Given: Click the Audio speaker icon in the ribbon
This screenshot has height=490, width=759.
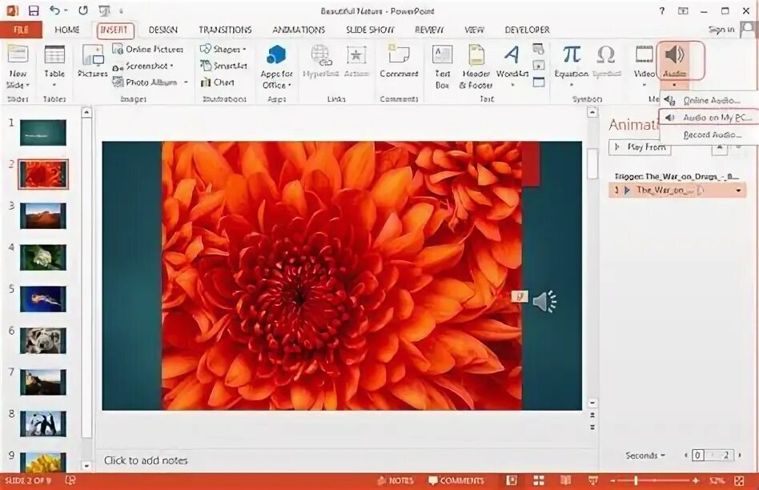Looking at the screenshot, I should tap(675, 54).
